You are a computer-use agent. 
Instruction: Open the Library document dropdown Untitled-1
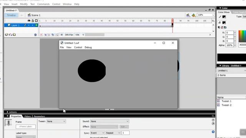[x=231, y=71]
